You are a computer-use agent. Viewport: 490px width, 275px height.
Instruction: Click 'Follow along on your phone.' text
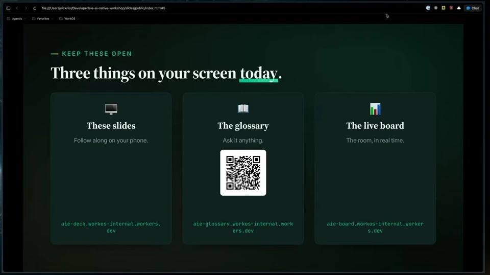tap(111, 141)
